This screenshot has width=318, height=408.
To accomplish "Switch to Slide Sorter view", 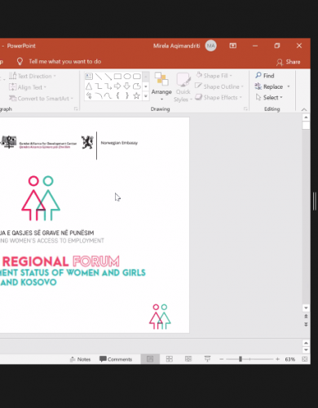I will (170, 359).
